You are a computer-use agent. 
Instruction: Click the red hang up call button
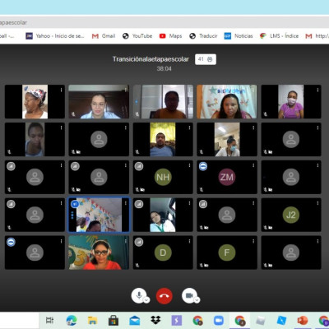click(164, 296)
